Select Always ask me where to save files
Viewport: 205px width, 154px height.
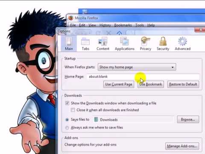pyautogui.click(x=67, y=127)
